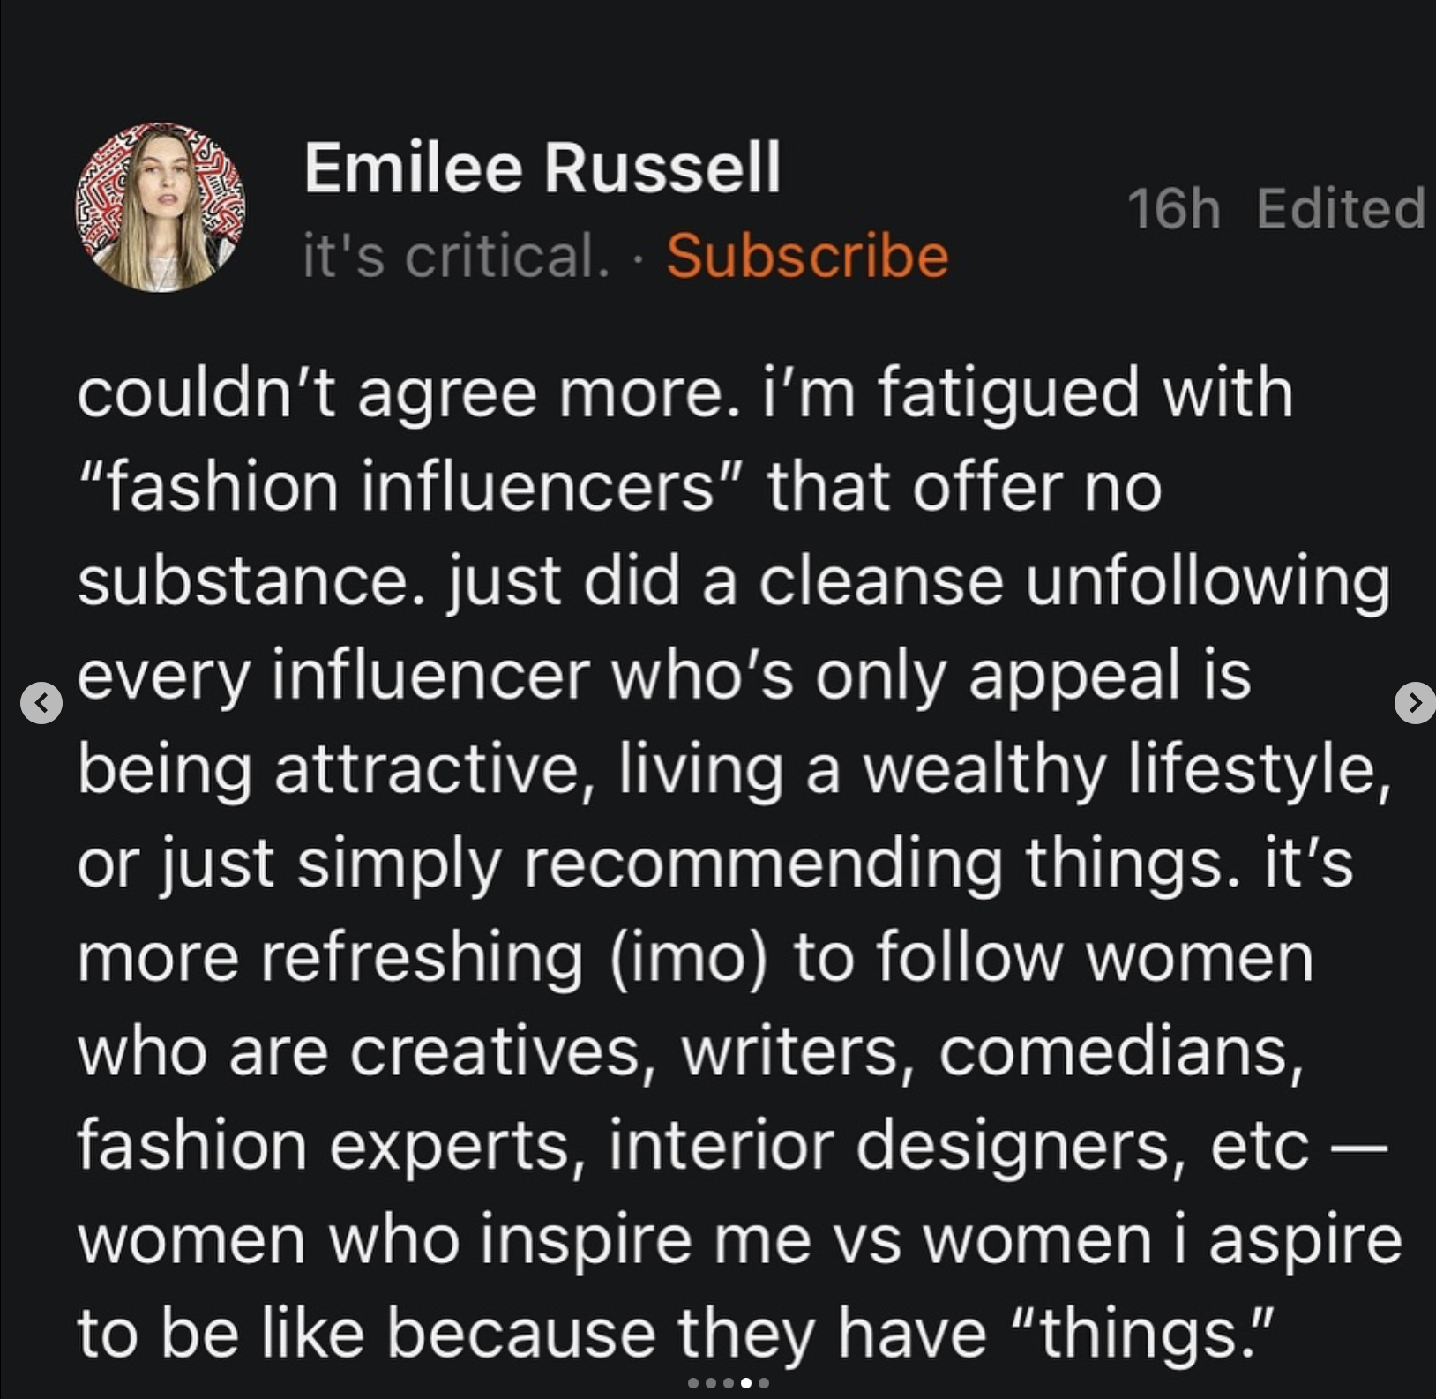Open the "it's critical." publication link
This screenshot has height=1399, width=1436.
[x=455, y=256]
